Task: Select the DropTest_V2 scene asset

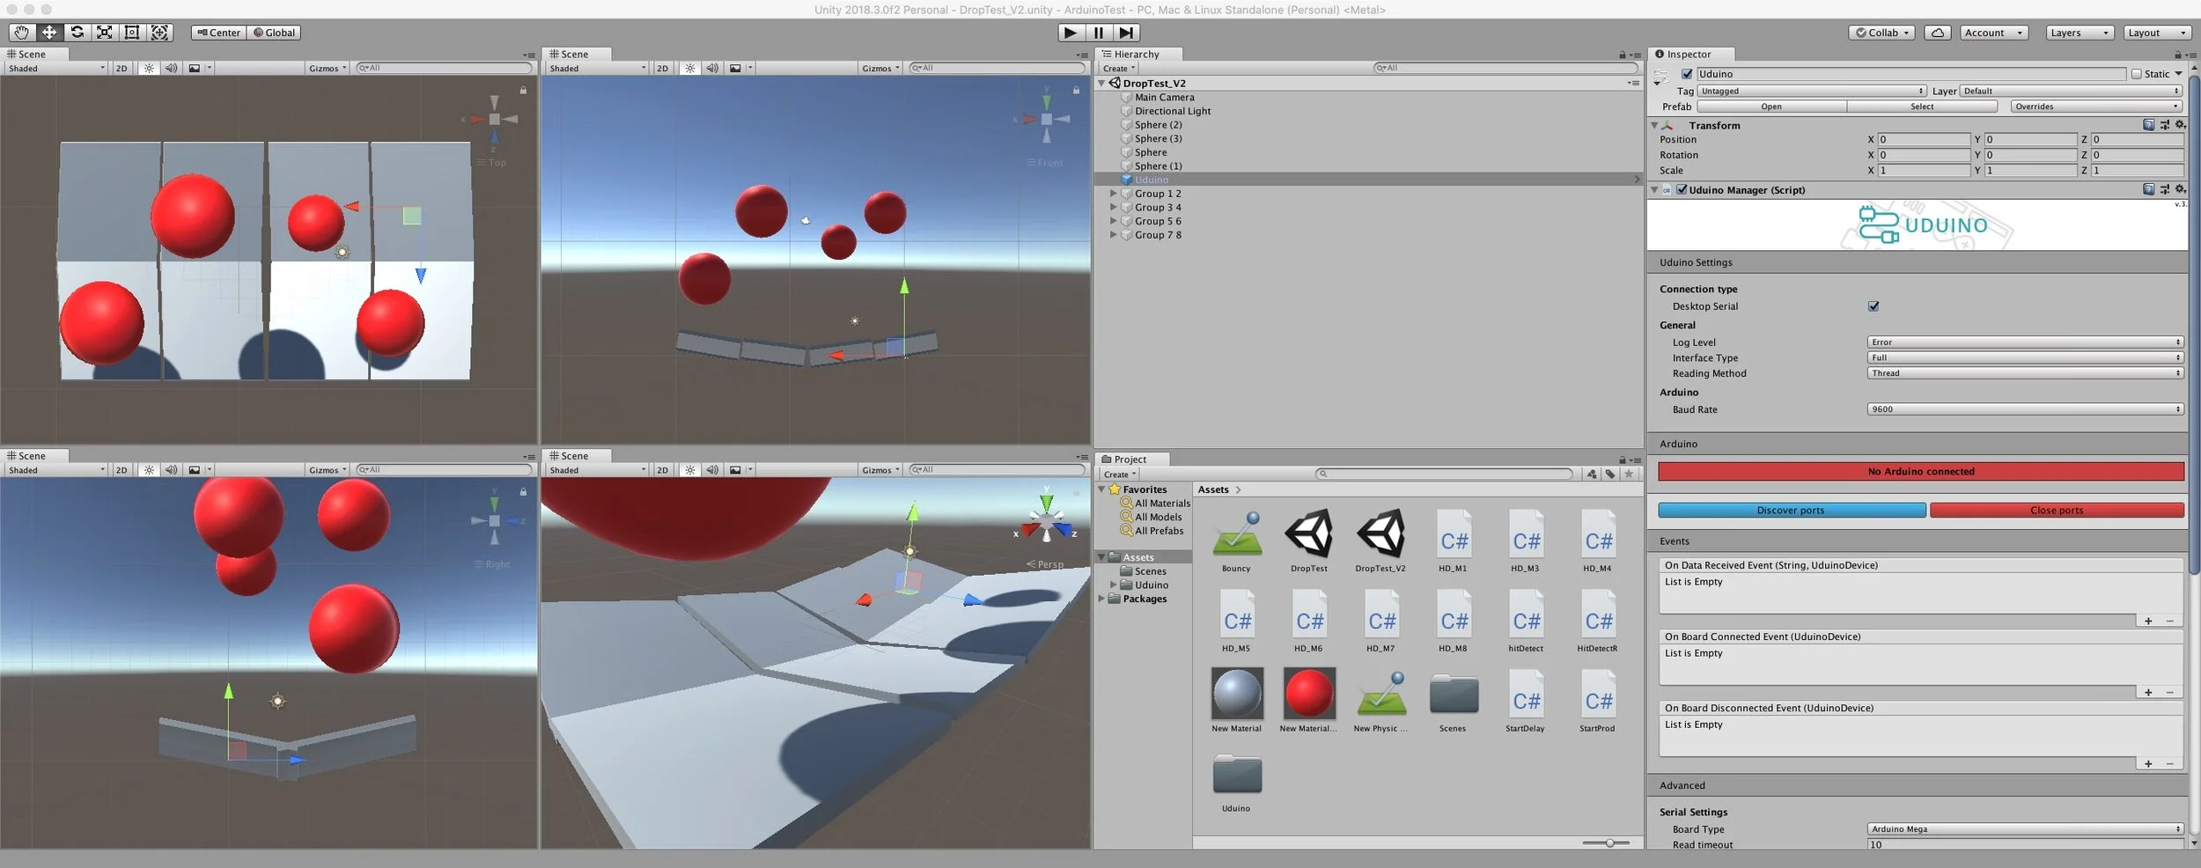Action: pyautogui.click(x=1380, y=542)
